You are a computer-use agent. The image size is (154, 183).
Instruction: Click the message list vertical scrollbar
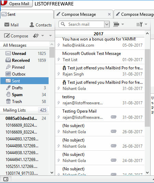pyautogui.click(x=147, y=88)
